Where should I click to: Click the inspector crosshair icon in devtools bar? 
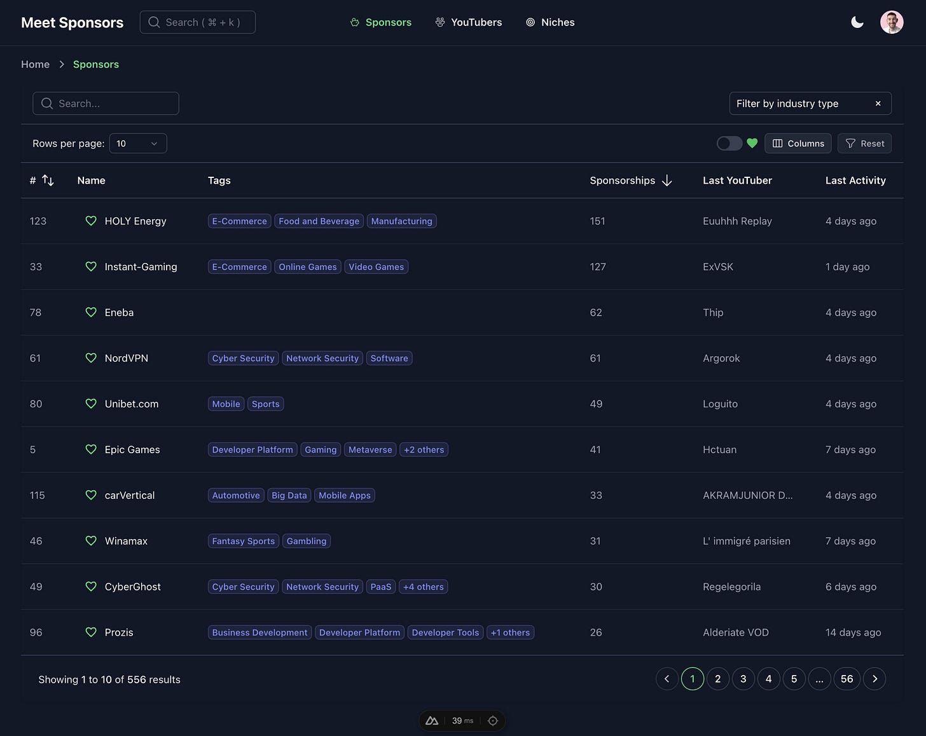(493, 721)
